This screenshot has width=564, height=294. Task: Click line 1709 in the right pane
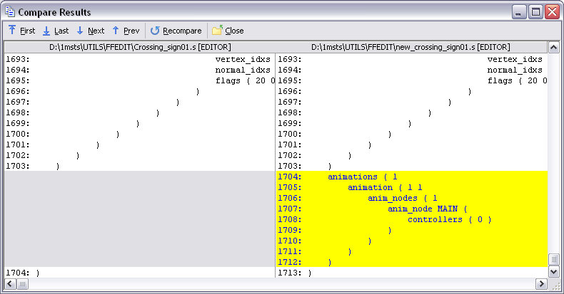pos(412,230)
